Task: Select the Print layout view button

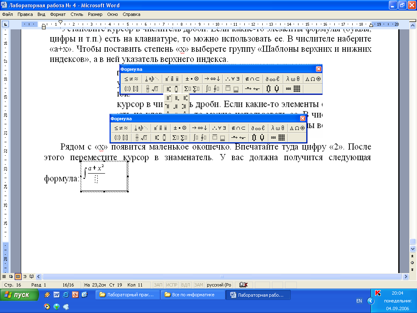Action: point(18,277)
